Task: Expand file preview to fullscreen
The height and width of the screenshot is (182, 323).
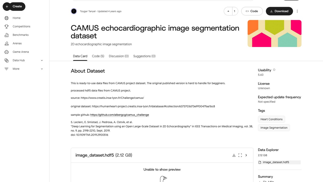Action: [240, 155]
